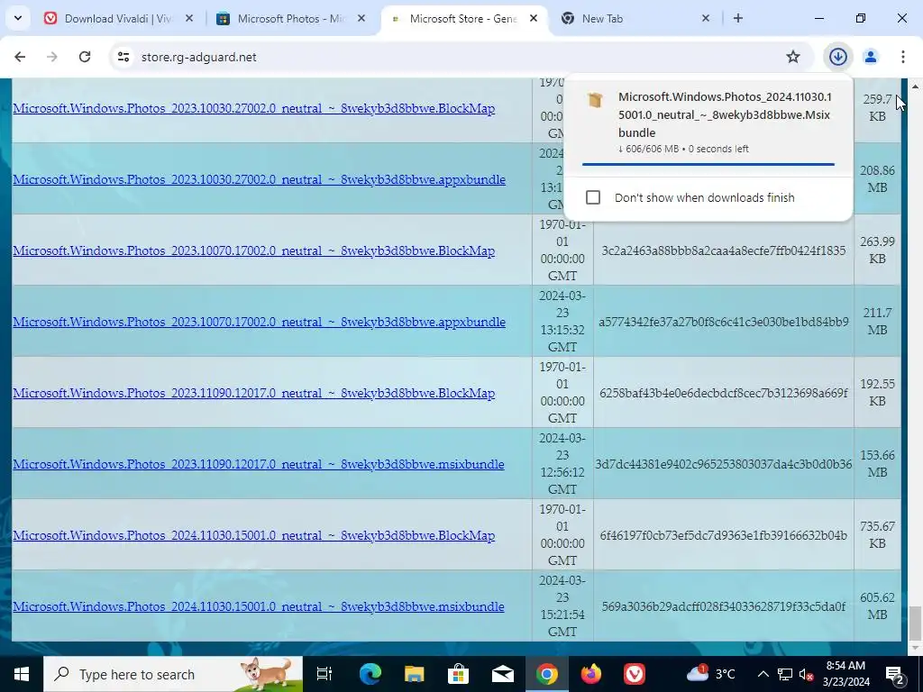Open Photos 2023.10030.27002.0 appxbundle link

coord(259,179)
